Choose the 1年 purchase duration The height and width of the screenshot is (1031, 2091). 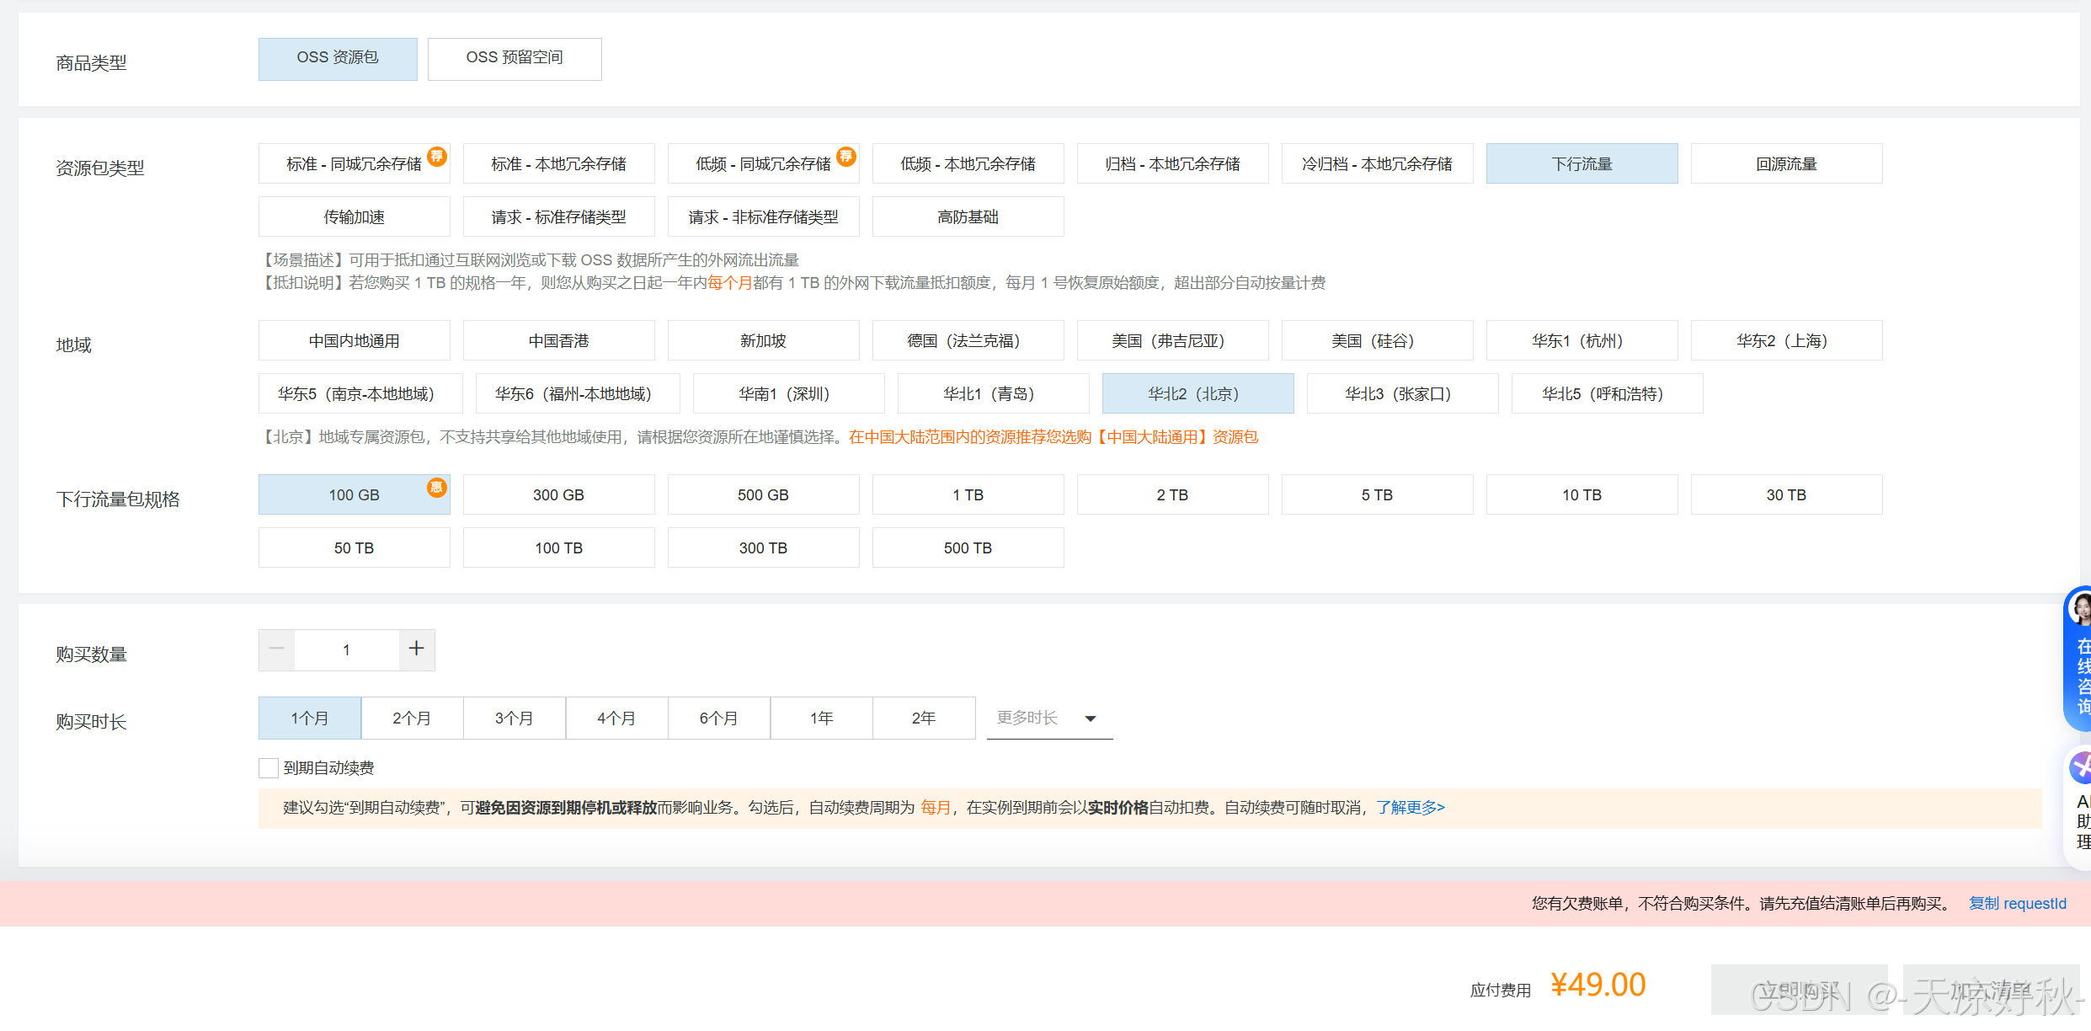click(x=821, y=718)
